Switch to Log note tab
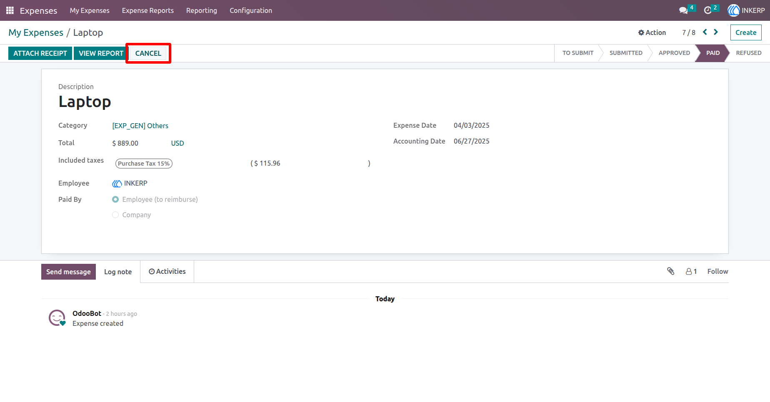 click(118, 272)
